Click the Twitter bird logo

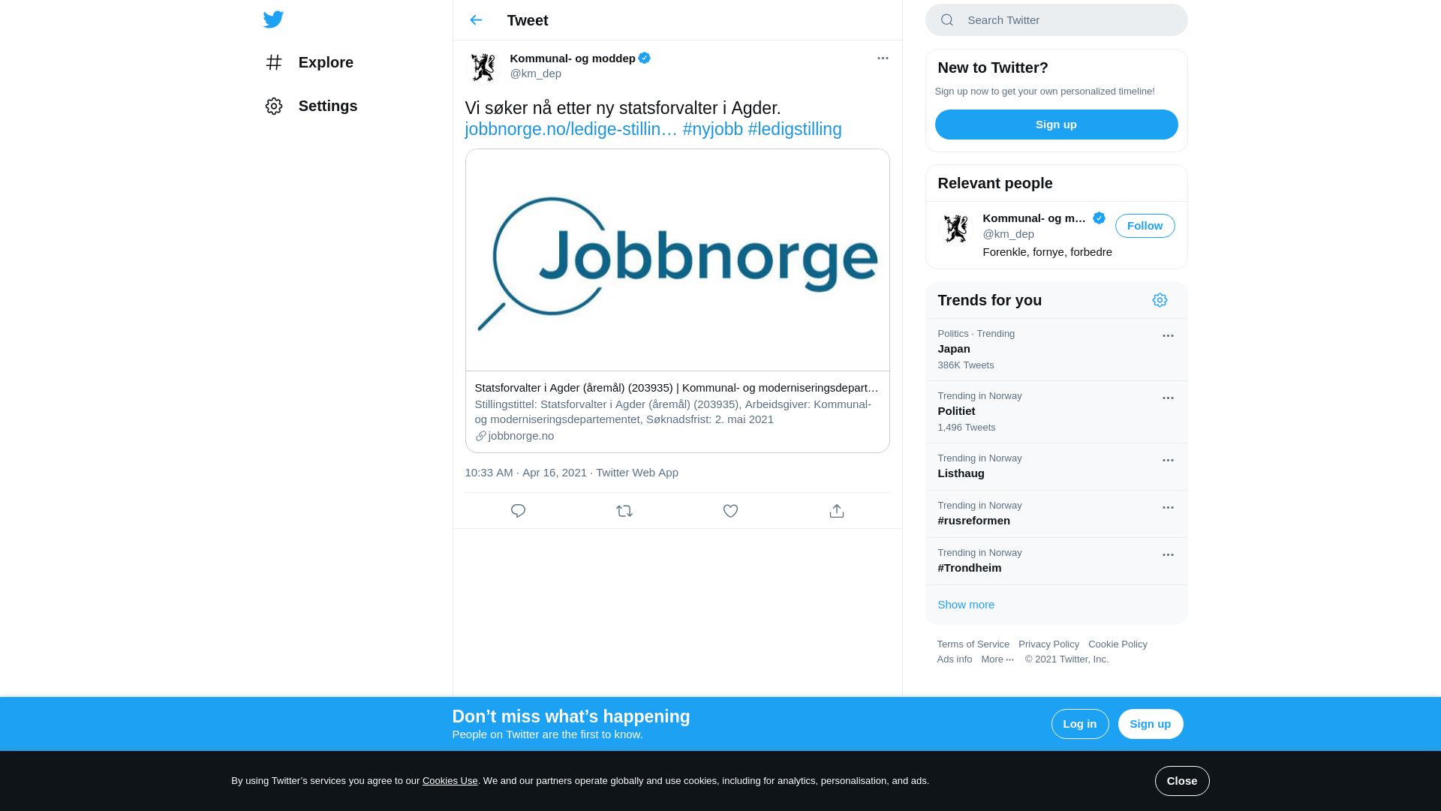click(273, 20)
